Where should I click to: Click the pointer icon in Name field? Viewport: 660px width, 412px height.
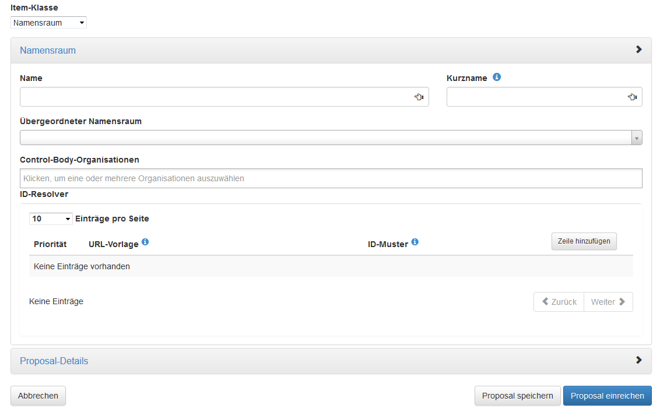419,97
